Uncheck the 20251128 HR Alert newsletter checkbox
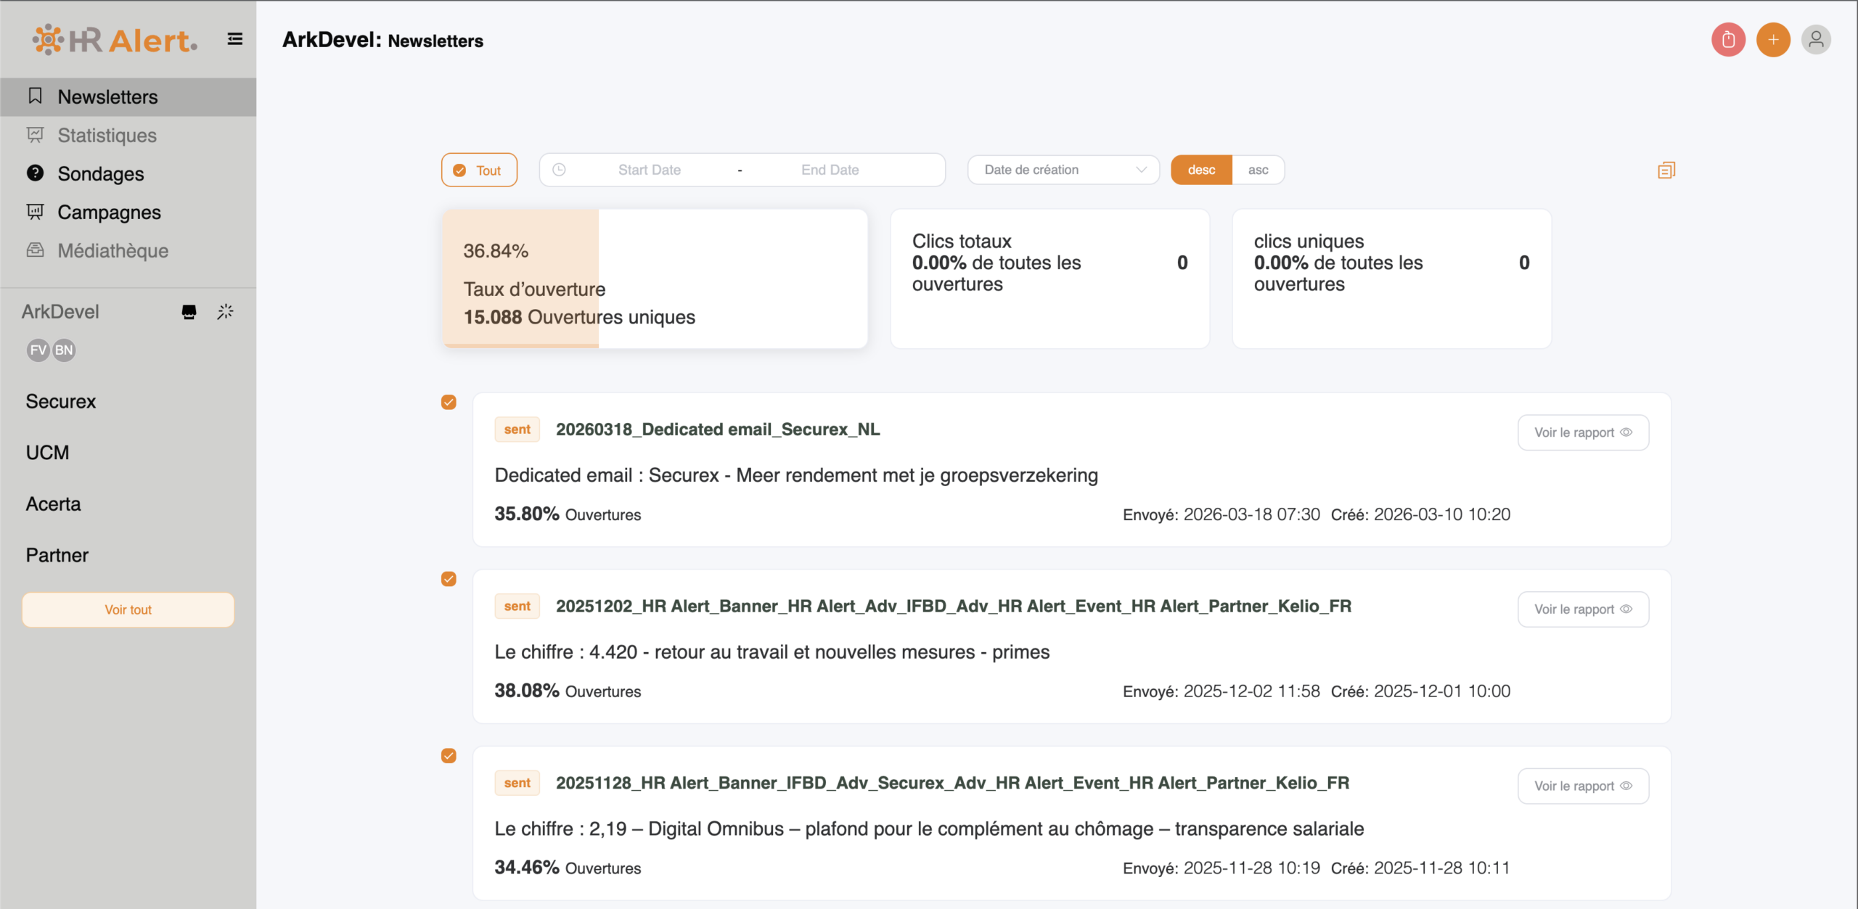 (x=449, y=756)
